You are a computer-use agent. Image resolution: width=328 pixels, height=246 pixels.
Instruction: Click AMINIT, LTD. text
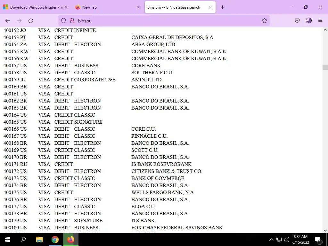(x=147, y=80)
